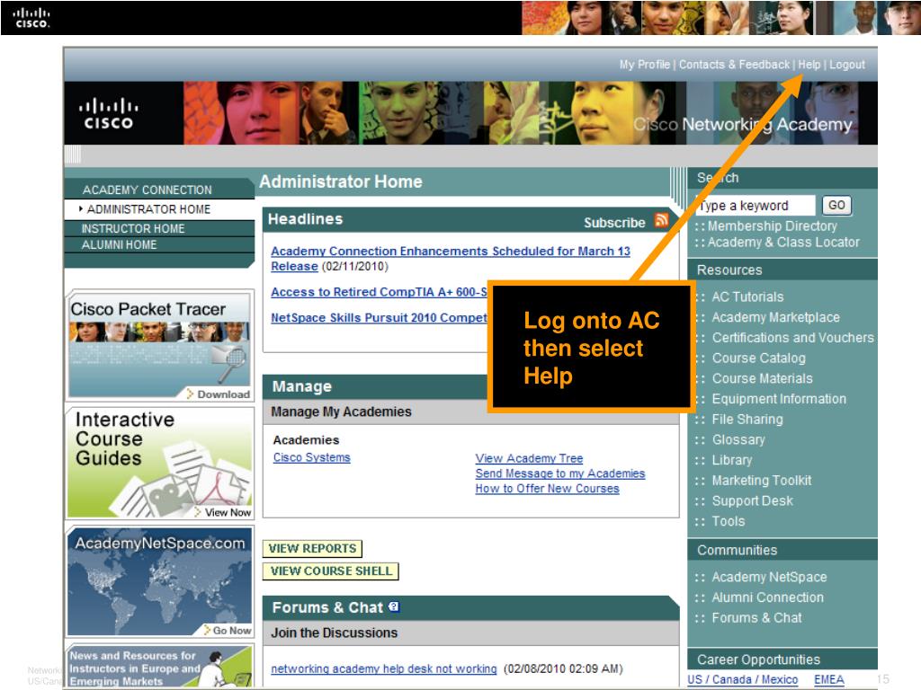
Task: Open Forums & Chat community link
Action: click(756, 618)
